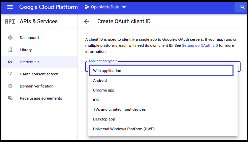Click the Dashboard sidebar icon
The width and height of the screenshot is (248, 142).
[10, 38]
